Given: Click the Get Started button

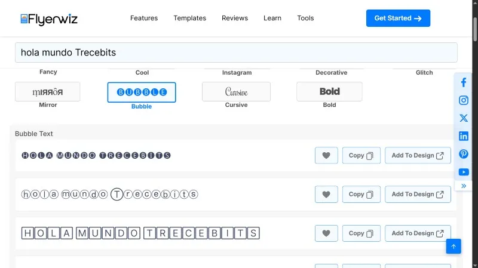Looking at the screenshot, I should [398, 18].
